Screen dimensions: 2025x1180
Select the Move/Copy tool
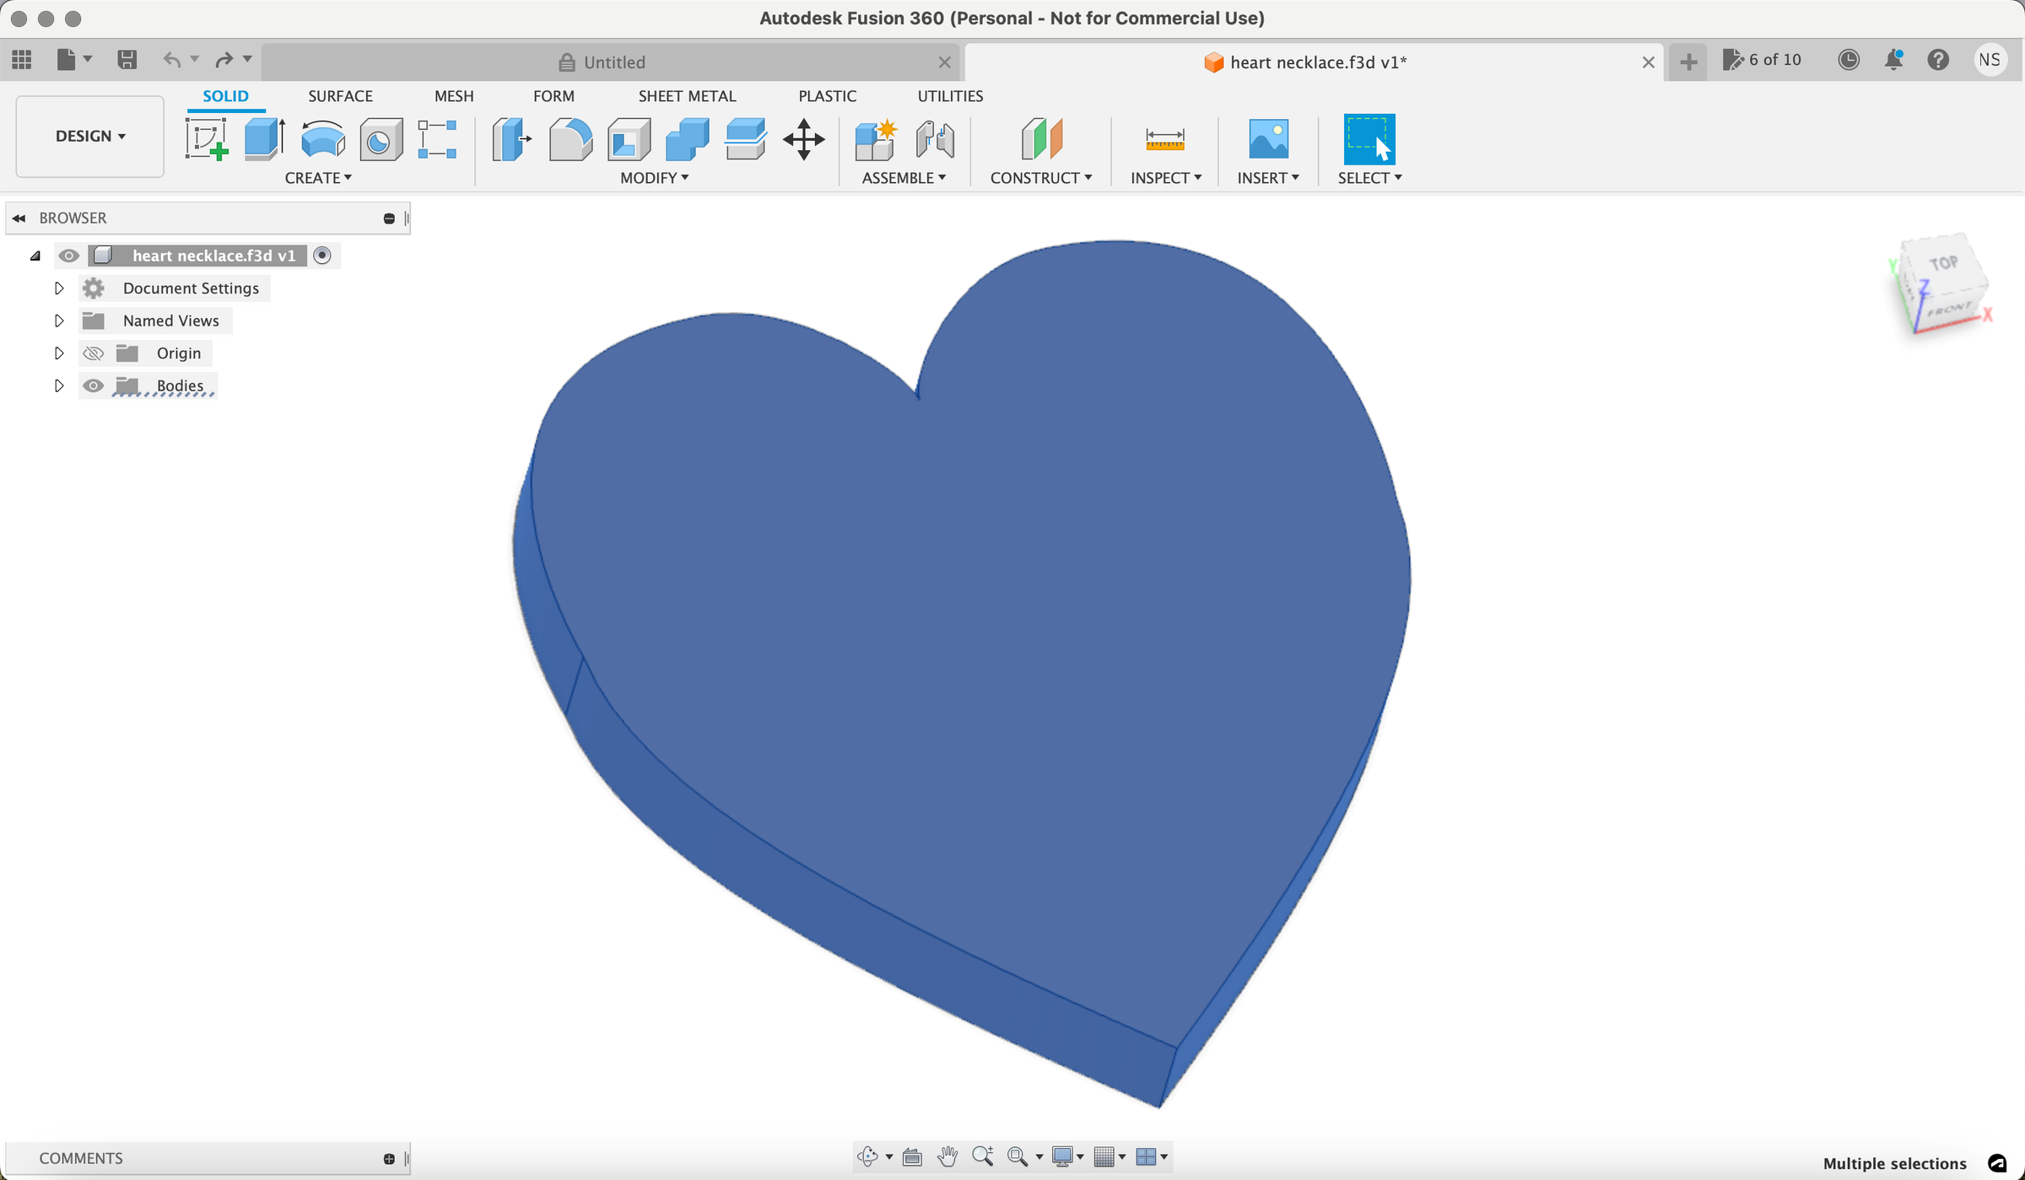click(803, 139)
